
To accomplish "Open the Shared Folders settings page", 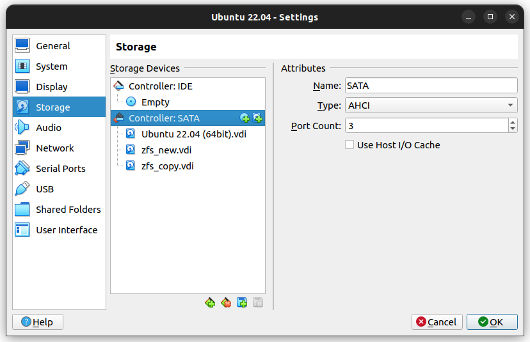I will (68, 210).
